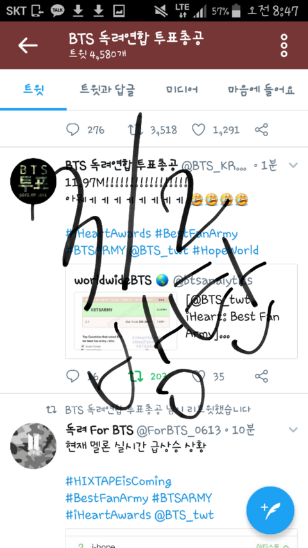308x548 pixels.
Task: Retweet the post with 3,518 retweets
Action: [x=135, y=130]
